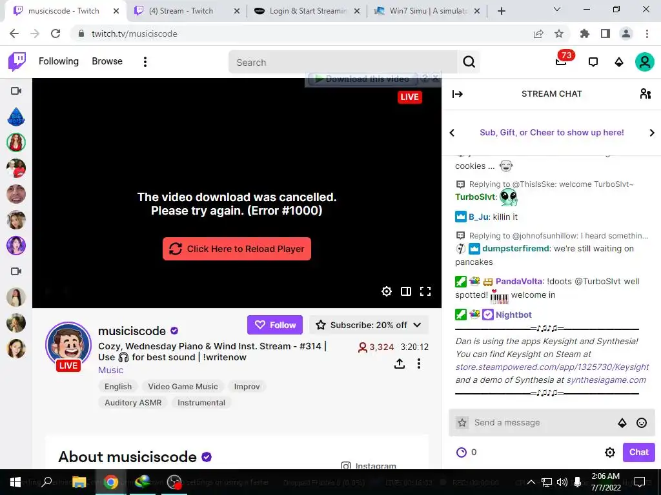This screenshot has width=661, height=495.
Task: Show next leaderboard item with right chevron
Action: click(x=652, y=133)
